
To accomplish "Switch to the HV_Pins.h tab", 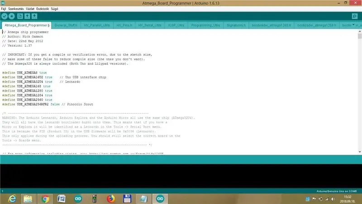I will coord(124,25).
